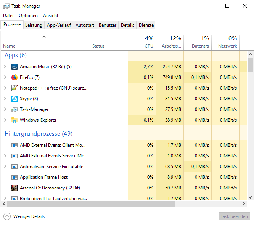Image resolution: width=254 pixels, height=226 pixels.
Task: Click Skype memory value 81,5 MB
Action: 173,99
